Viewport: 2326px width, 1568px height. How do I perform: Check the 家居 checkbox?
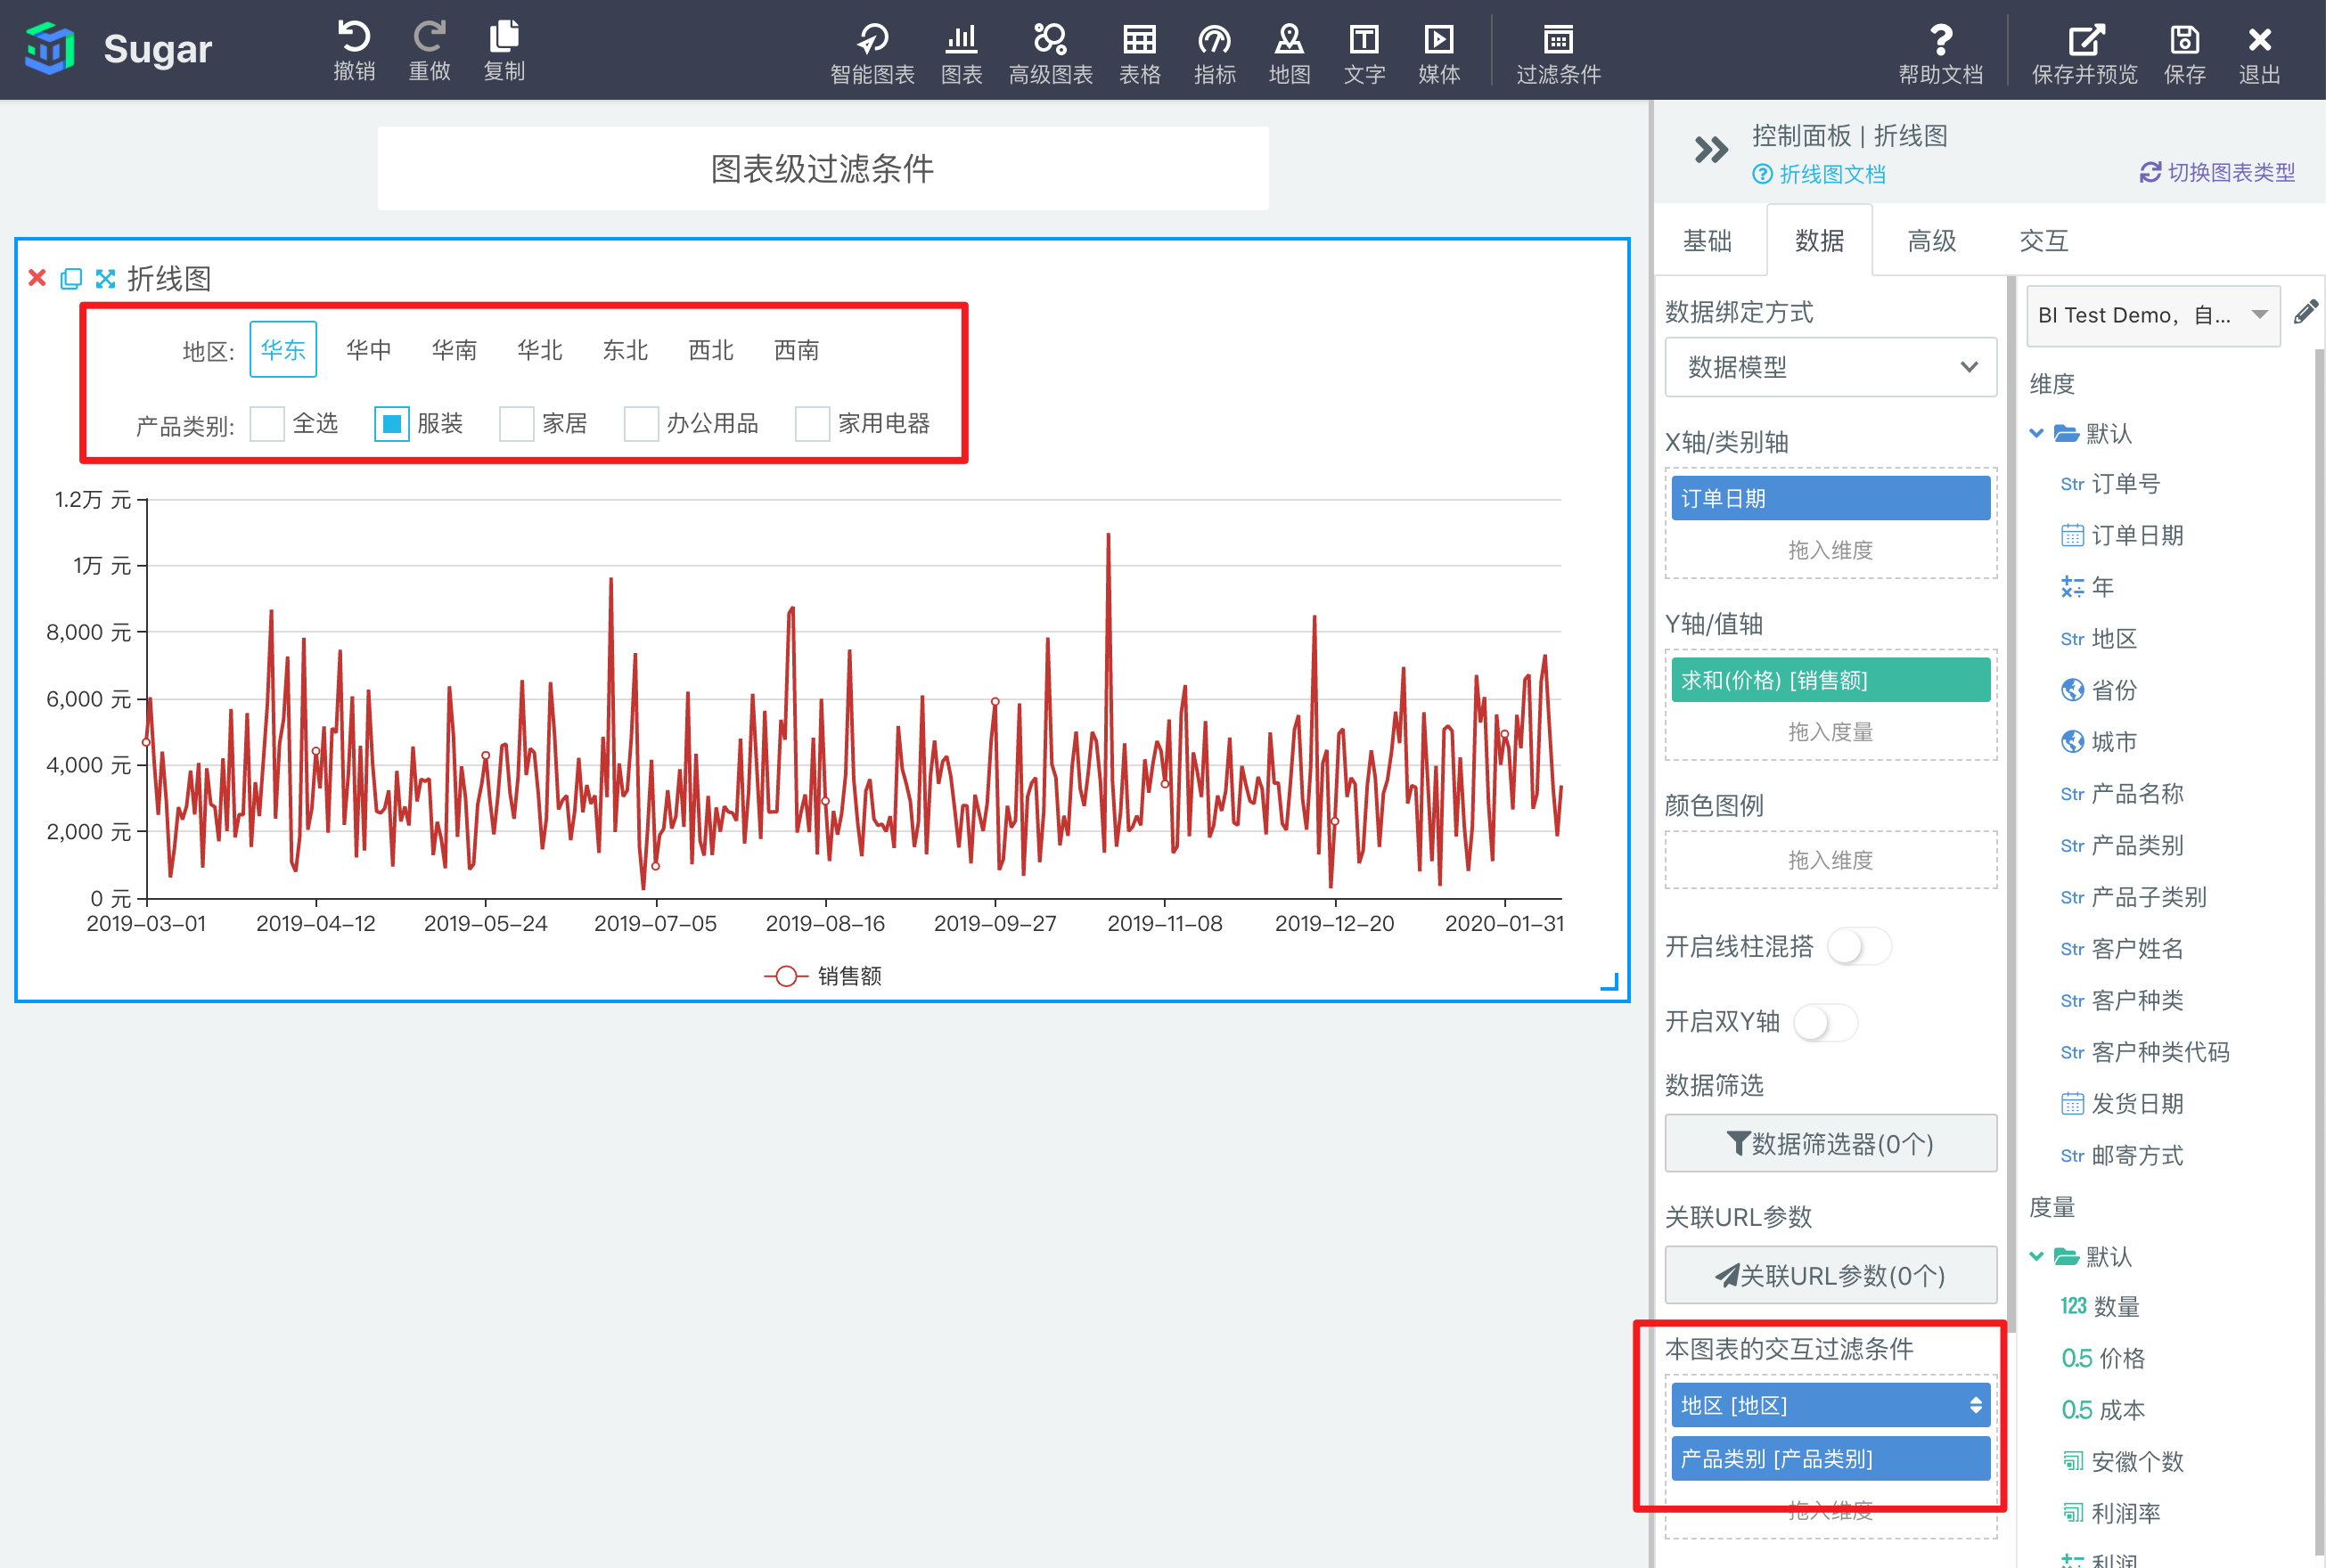tap(516, 424)
